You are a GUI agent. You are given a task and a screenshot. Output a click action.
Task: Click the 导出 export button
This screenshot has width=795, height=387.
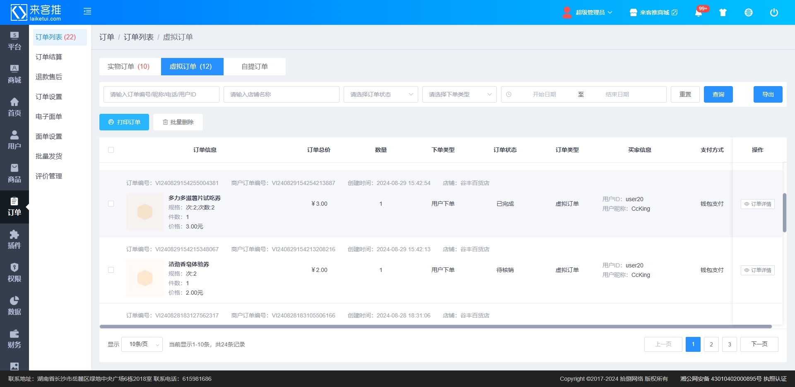pos(768,94)
